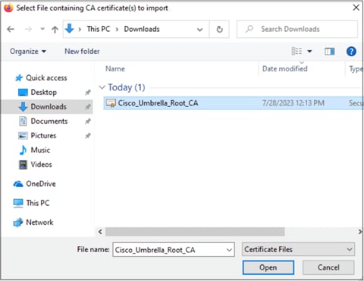The height and width of the screenshot is (281, 364).
Task: Click the horizontal scrollbar right arrow
Action: coord(359,232)
